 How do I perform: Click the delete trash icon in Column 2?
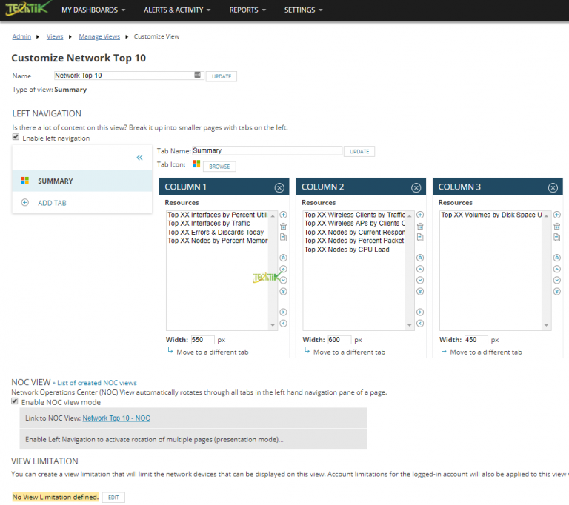[420, 226]
